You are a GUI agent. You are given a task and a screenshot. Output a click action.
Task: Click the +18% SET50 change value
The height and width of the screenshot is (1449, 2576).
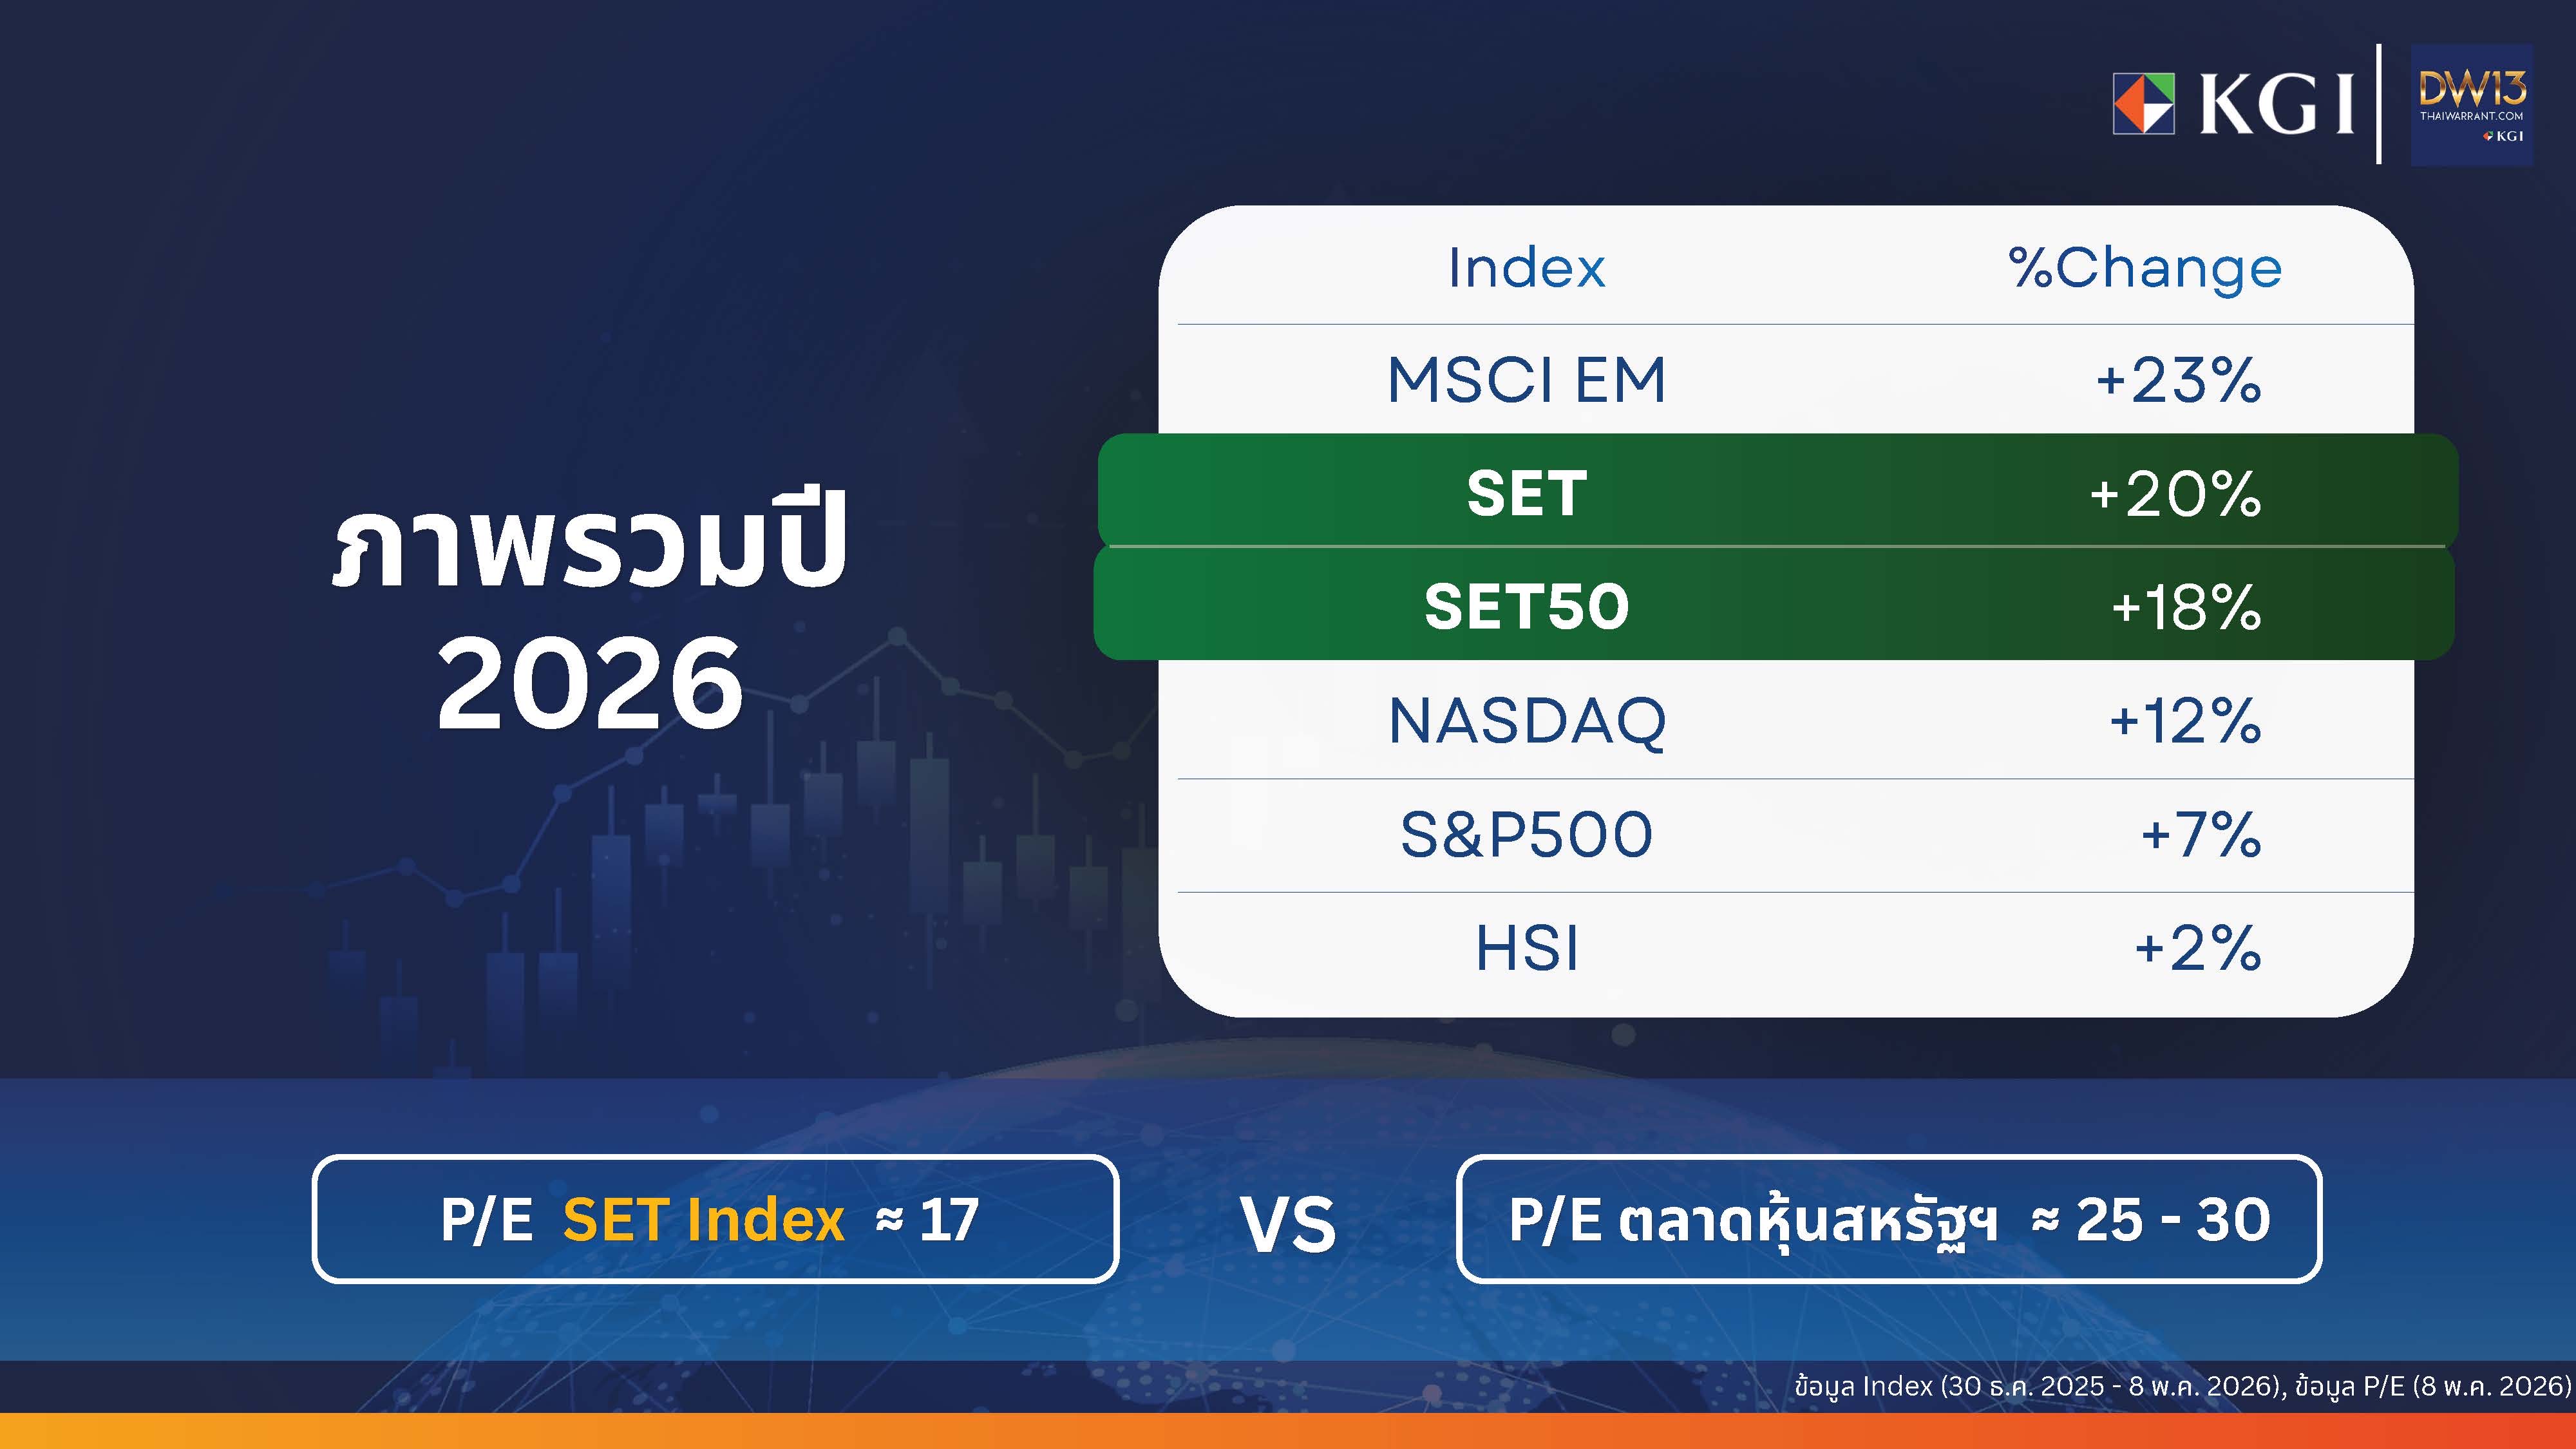coord(2186,606)
